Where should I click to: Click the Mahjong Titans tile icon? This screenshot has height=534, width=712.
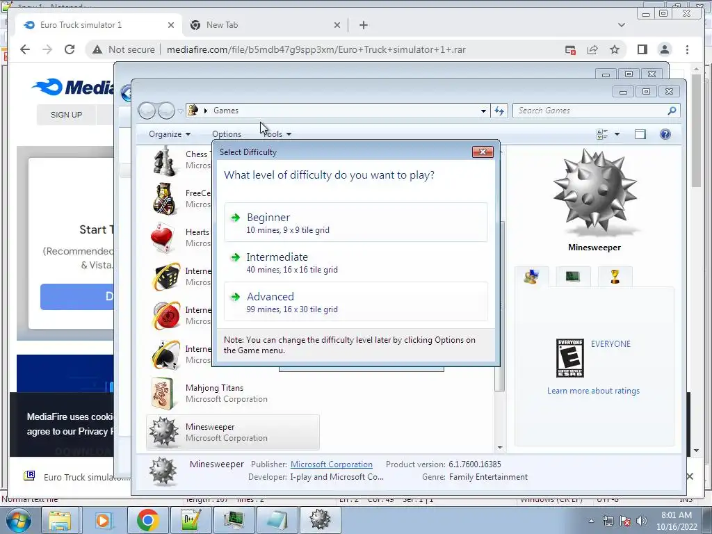click(163, 394)
